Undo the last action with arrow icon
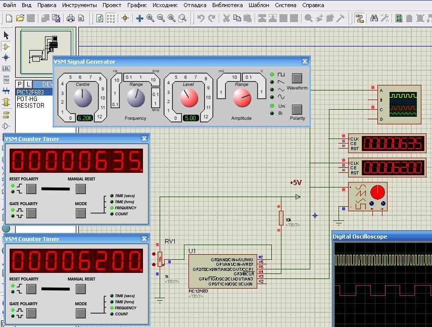This screenshot has width=432, height=327. (x=201, y=19)
